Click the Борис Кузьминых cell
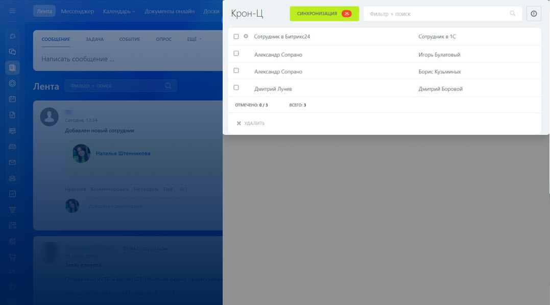This screenshot has width=550, height=305. point(440,72)
